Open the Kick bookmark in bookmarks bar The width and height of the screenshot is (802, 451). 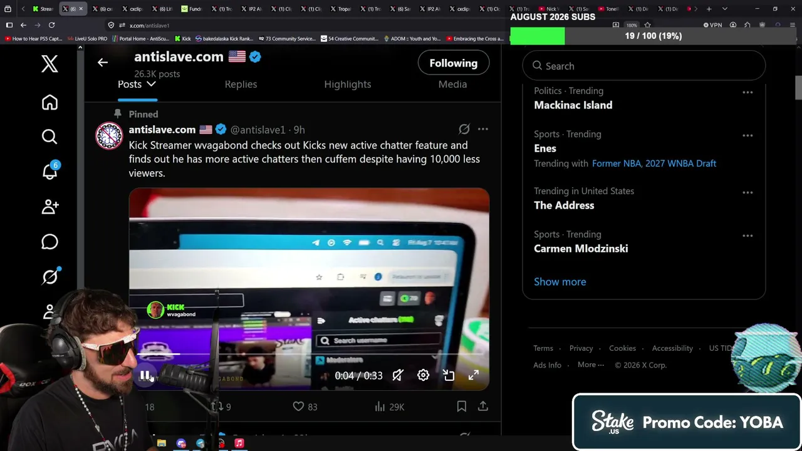click(182, 39)
